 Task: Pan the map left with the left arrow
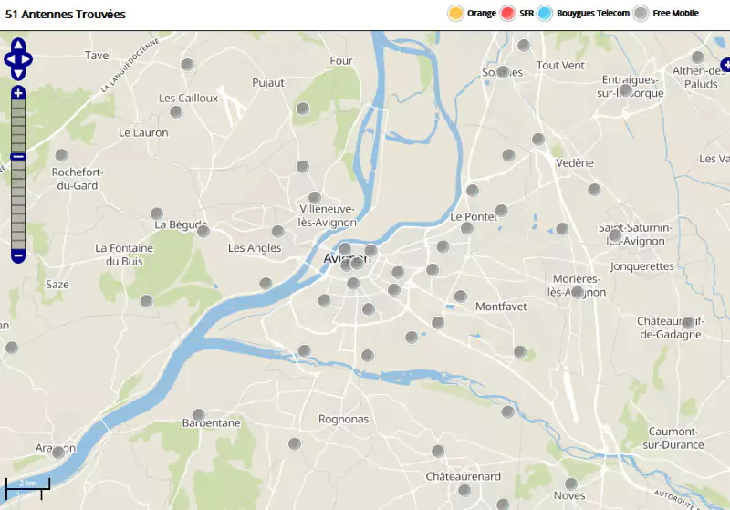pyautogui.click(x=9, y=59)
